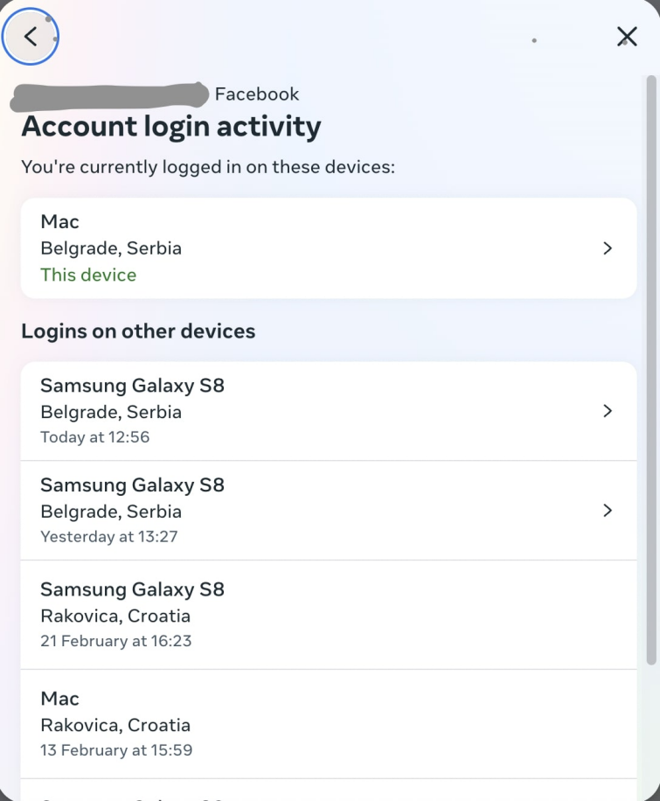The height and width of the screenshot is (801, 660).
Task: Select the 21 February at 16:23 timestamp
Action: (116, 640)
